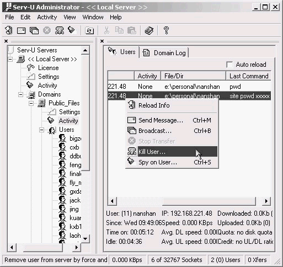Select user feng in the tree
This screenshot has width=283, height=267.
click(x=75, y=165)
